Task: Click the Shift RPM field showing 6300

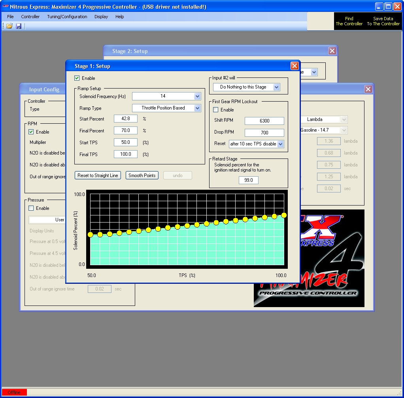Action: (x=264, y=121)
